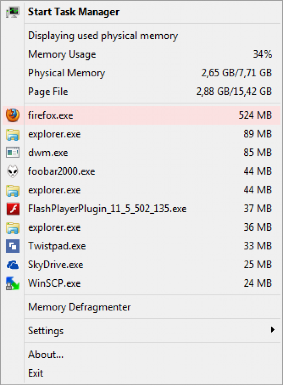Run Memory Defragmenter
The height and width of the screenshot is (386, 283).
coord(79,307)
